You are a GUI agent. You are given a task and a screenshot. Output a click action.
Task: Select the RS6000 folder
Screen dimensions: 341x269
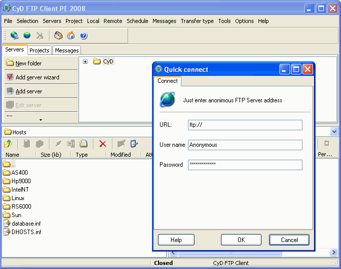pos(17,207)
